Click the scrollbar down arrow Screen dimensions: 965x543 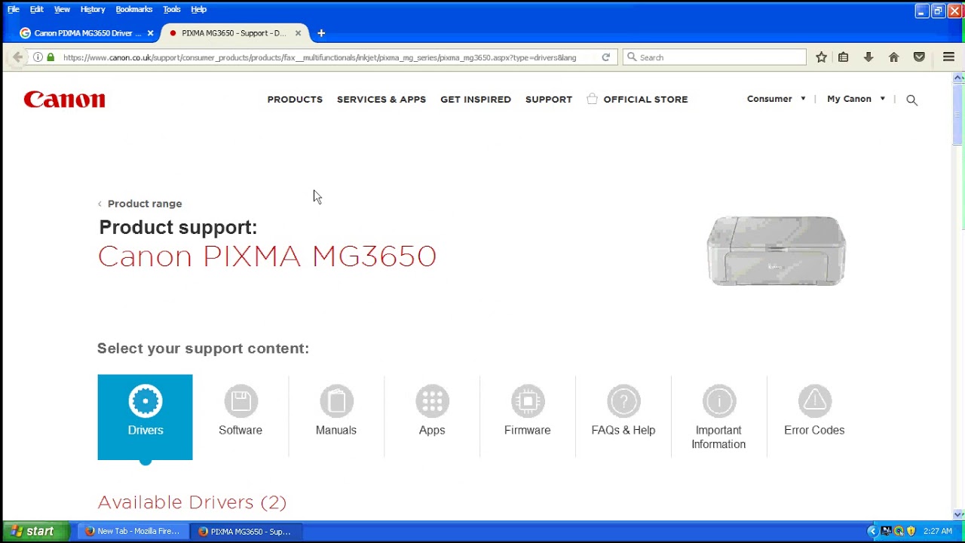pos(958,515)
